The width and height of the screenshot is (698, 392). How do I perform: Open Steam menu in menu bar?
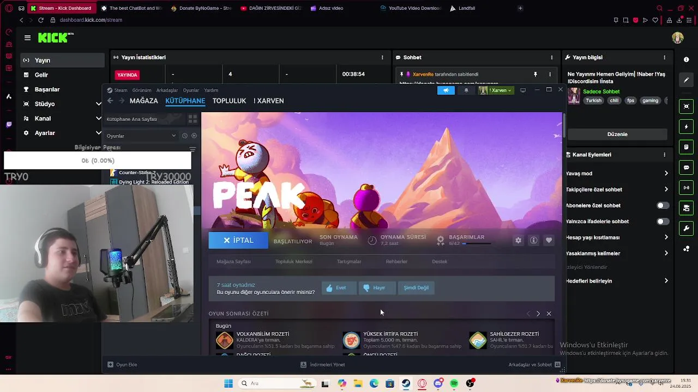(121, 90)
